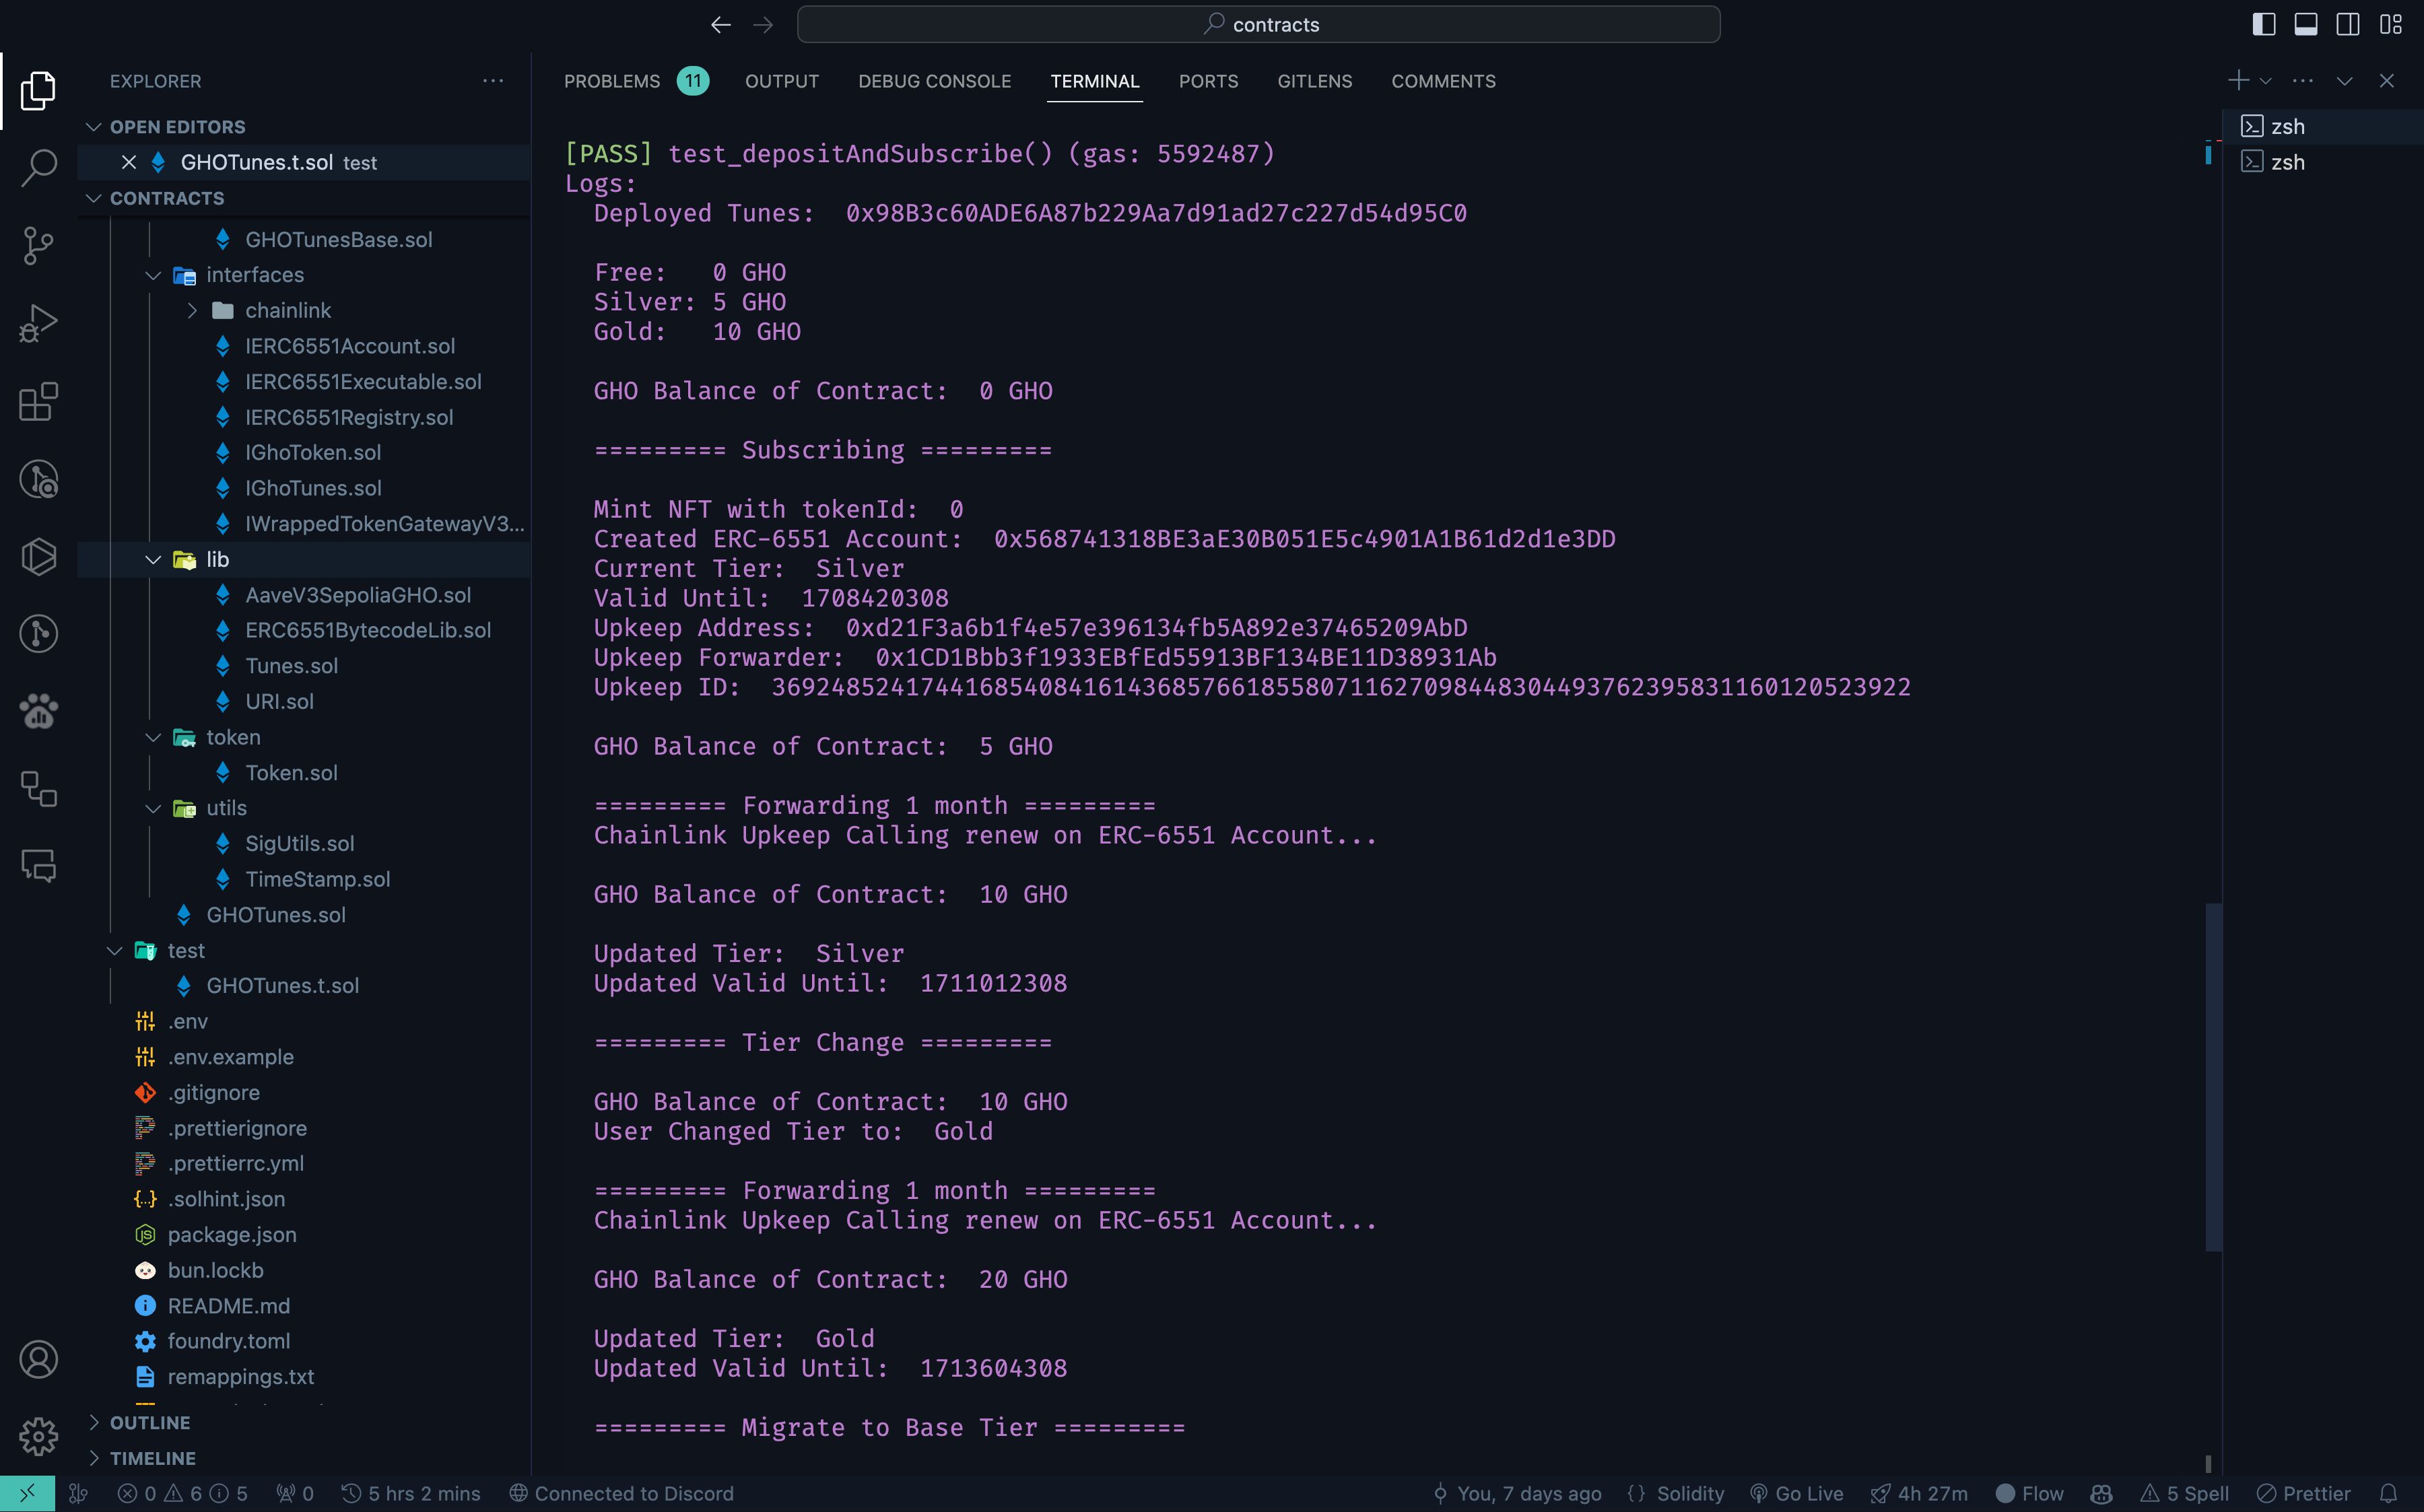Screen dimensions: 2424x1512
Task: Switch to the PROBLEMS tab
Action: [613, 80]
